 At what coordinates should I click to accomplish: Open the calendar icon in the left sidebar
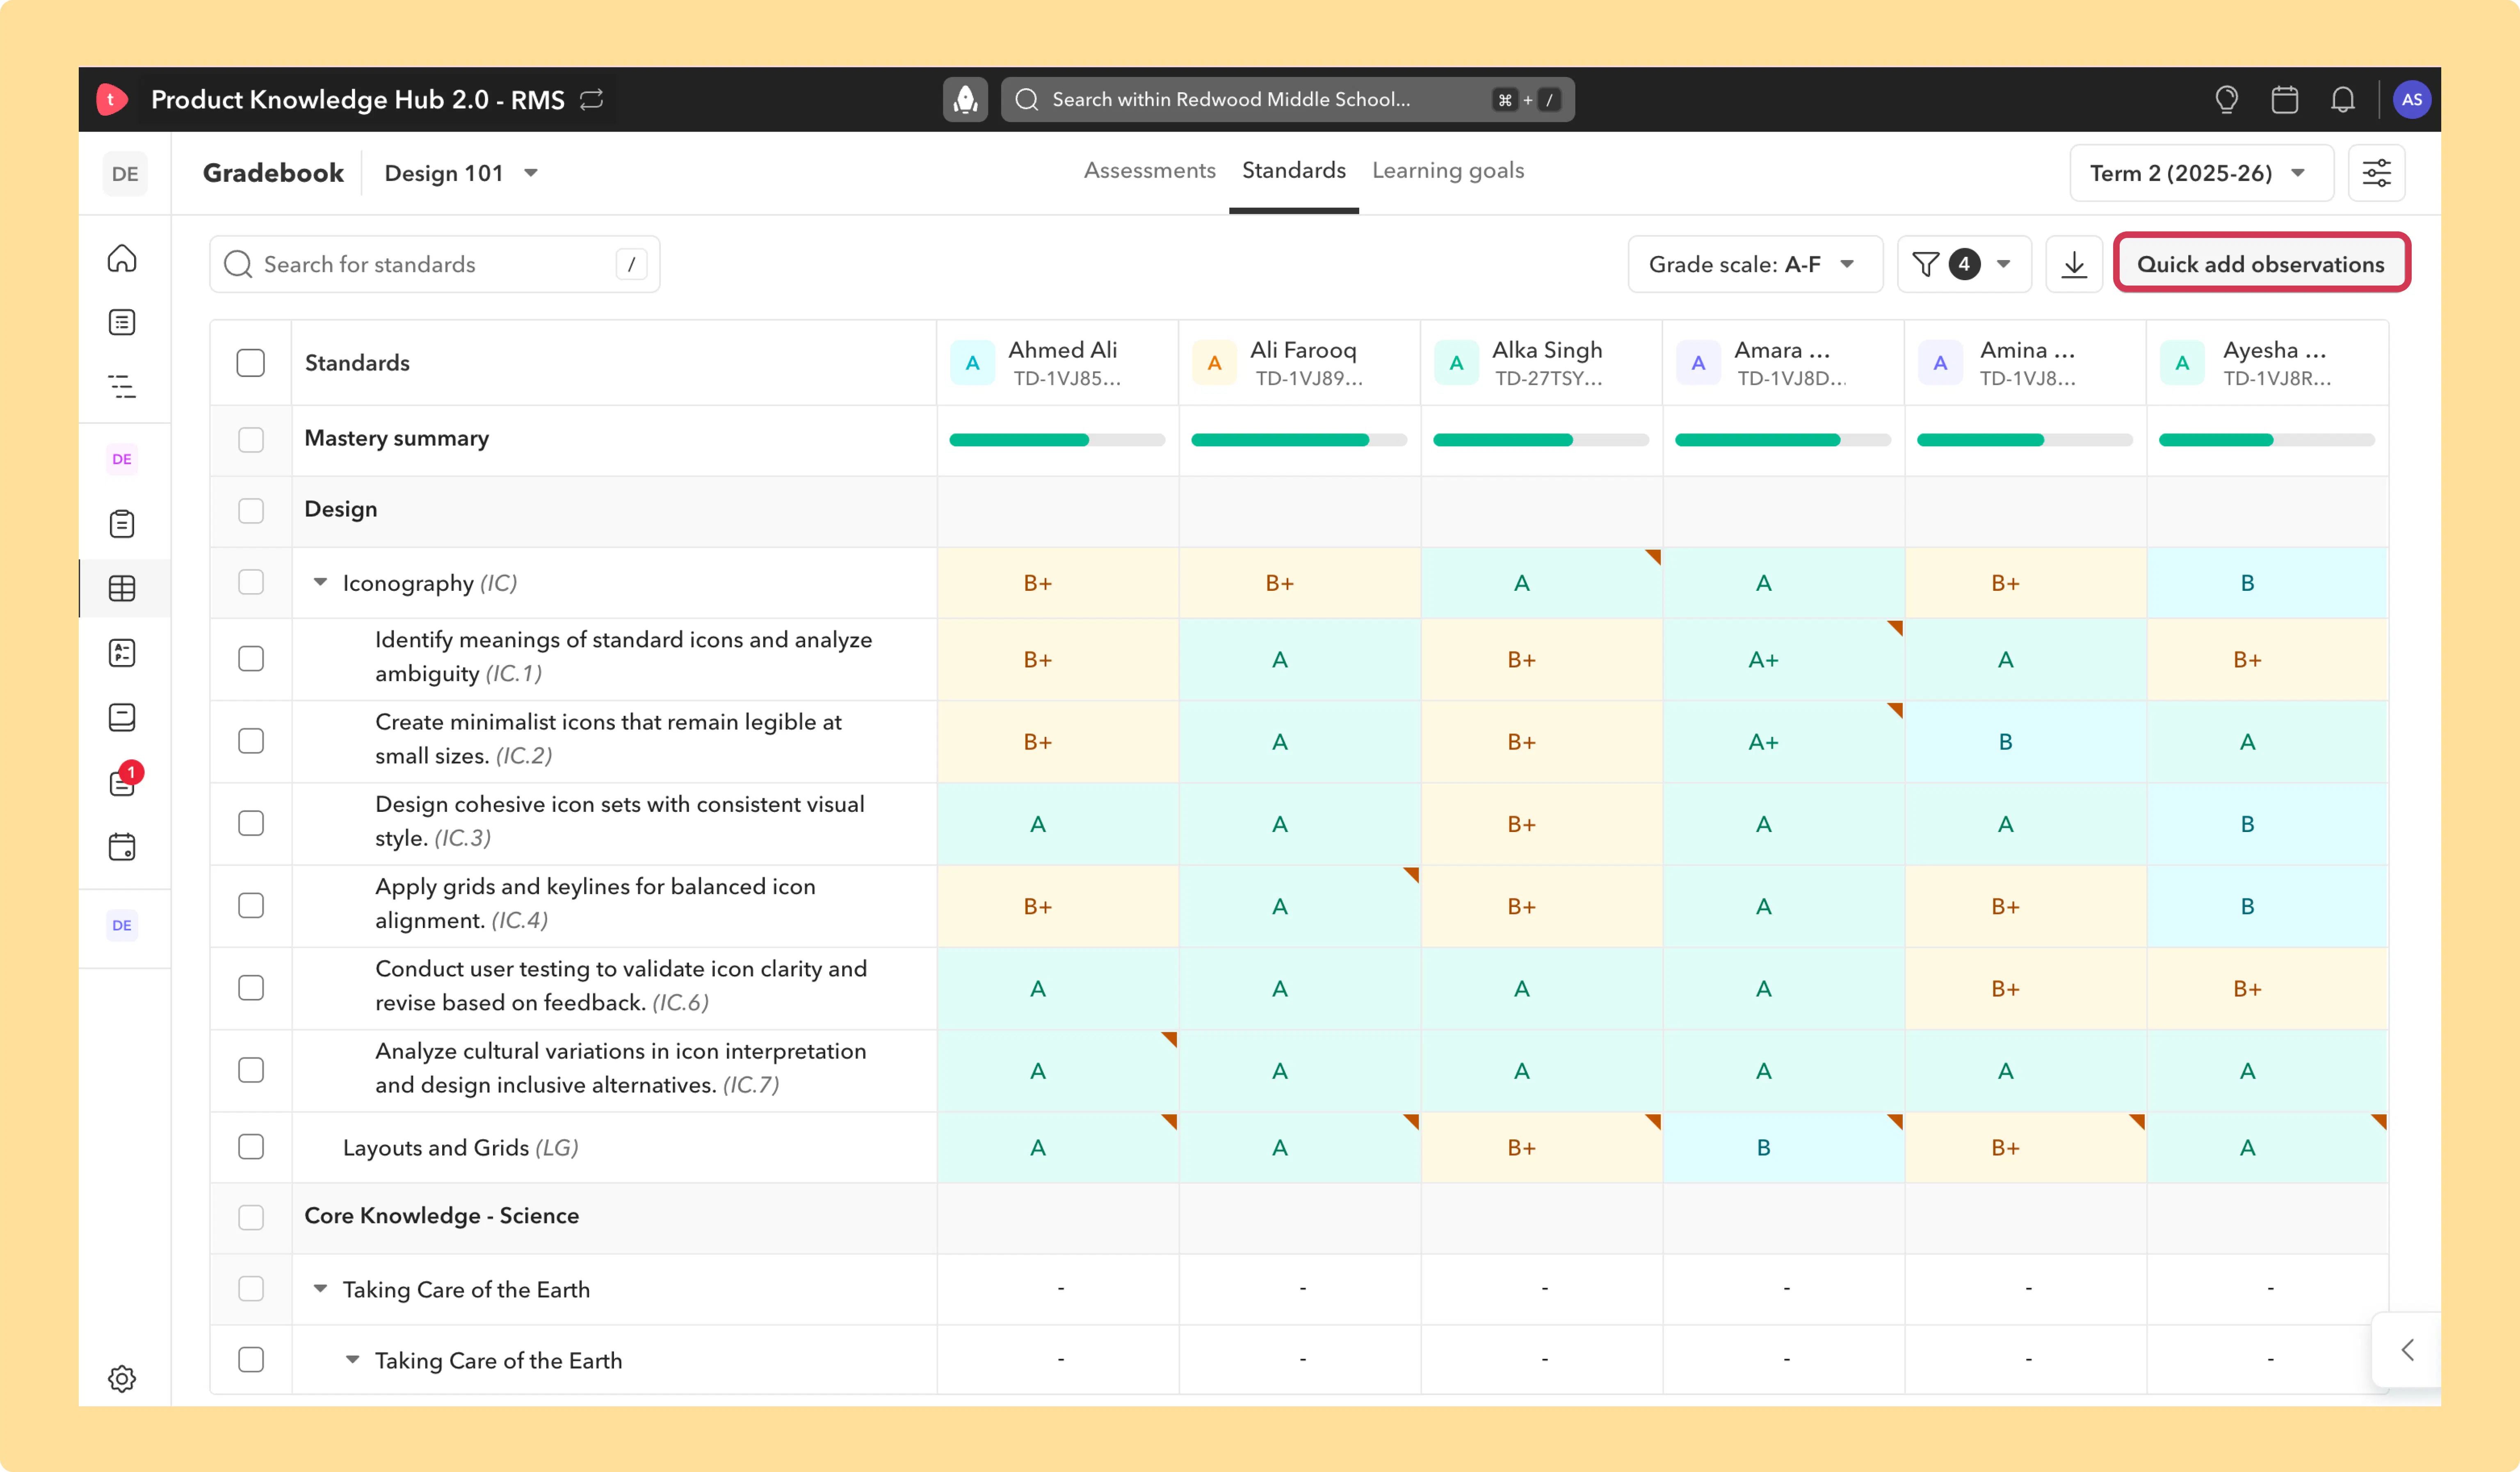click(x=122, y=847)
